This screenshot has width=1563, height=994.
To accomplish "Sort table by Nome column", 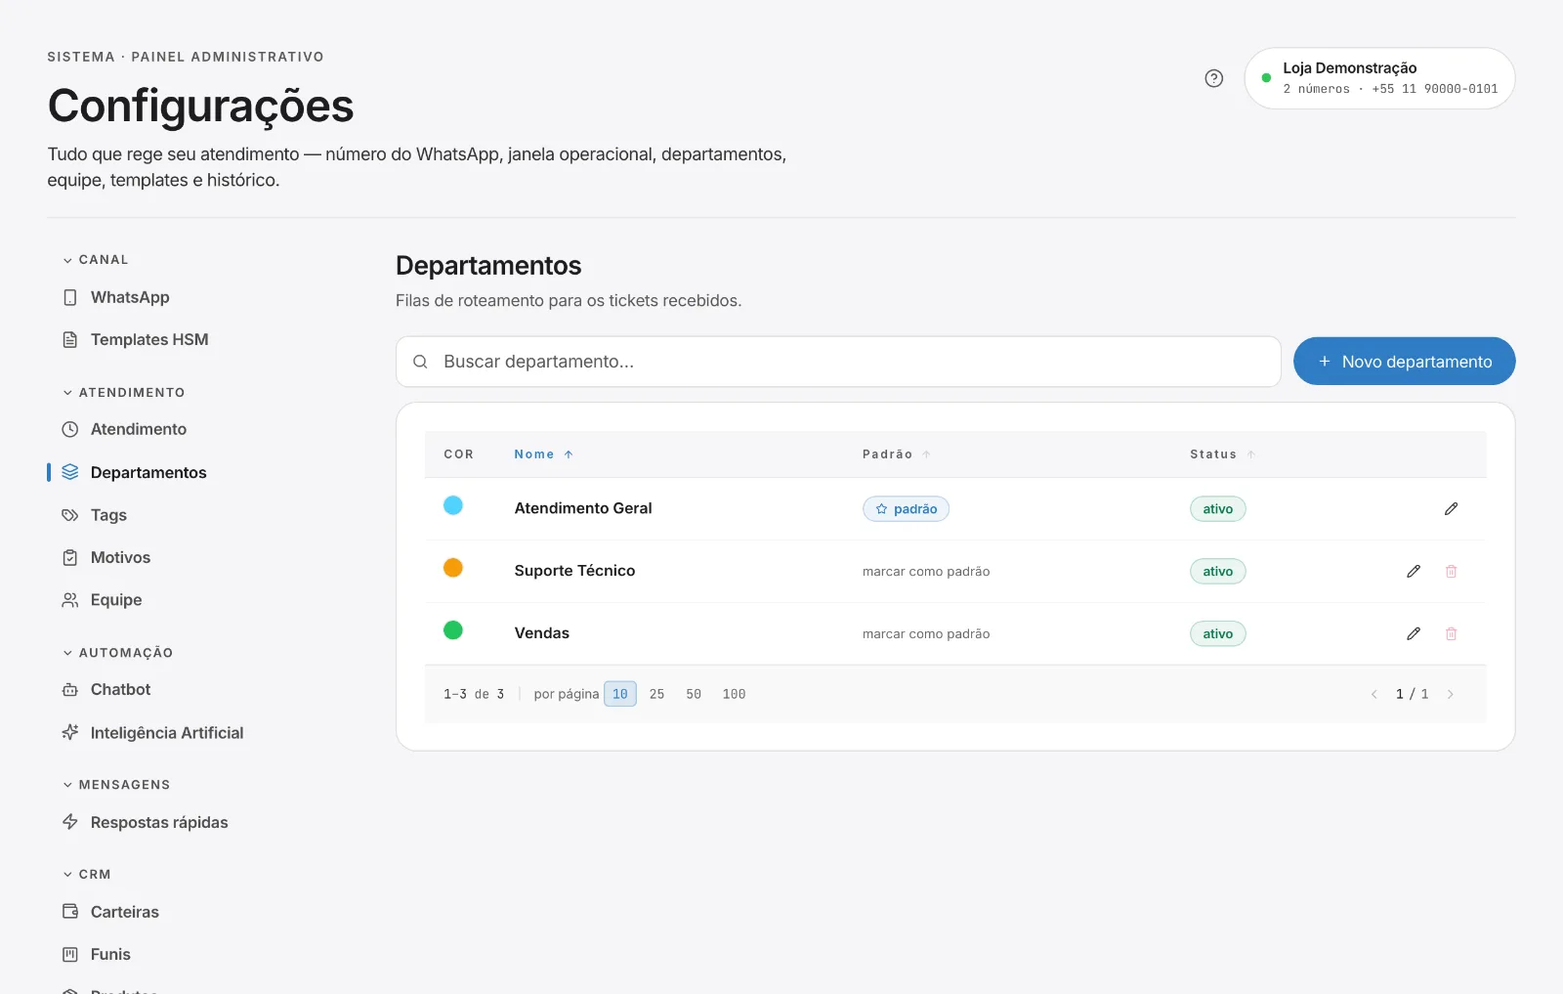I will click(543, 454).
